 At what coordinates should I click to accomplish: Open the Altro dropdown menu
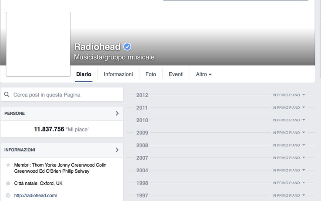point(204,74)
